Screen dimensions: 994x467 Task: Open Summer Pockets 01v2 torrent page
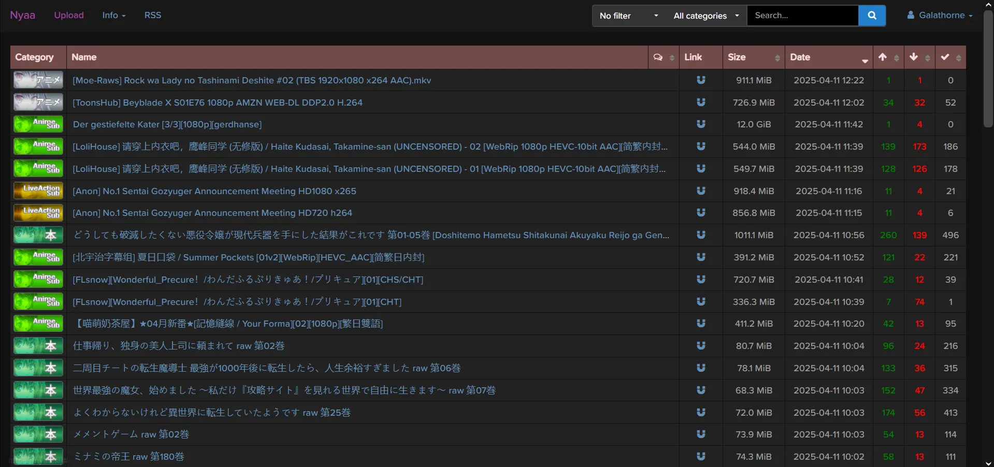(x=249, y=257)
